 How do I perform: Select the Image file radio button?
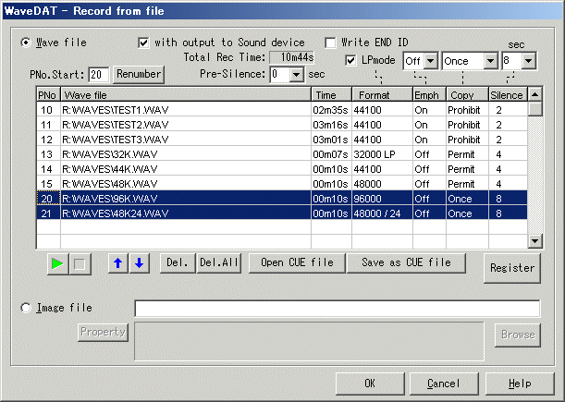(x=26, y=308)
